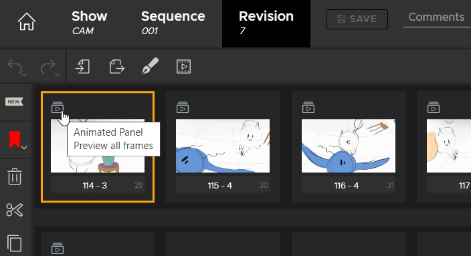Click the export file icon

click(x=116, y=66)
